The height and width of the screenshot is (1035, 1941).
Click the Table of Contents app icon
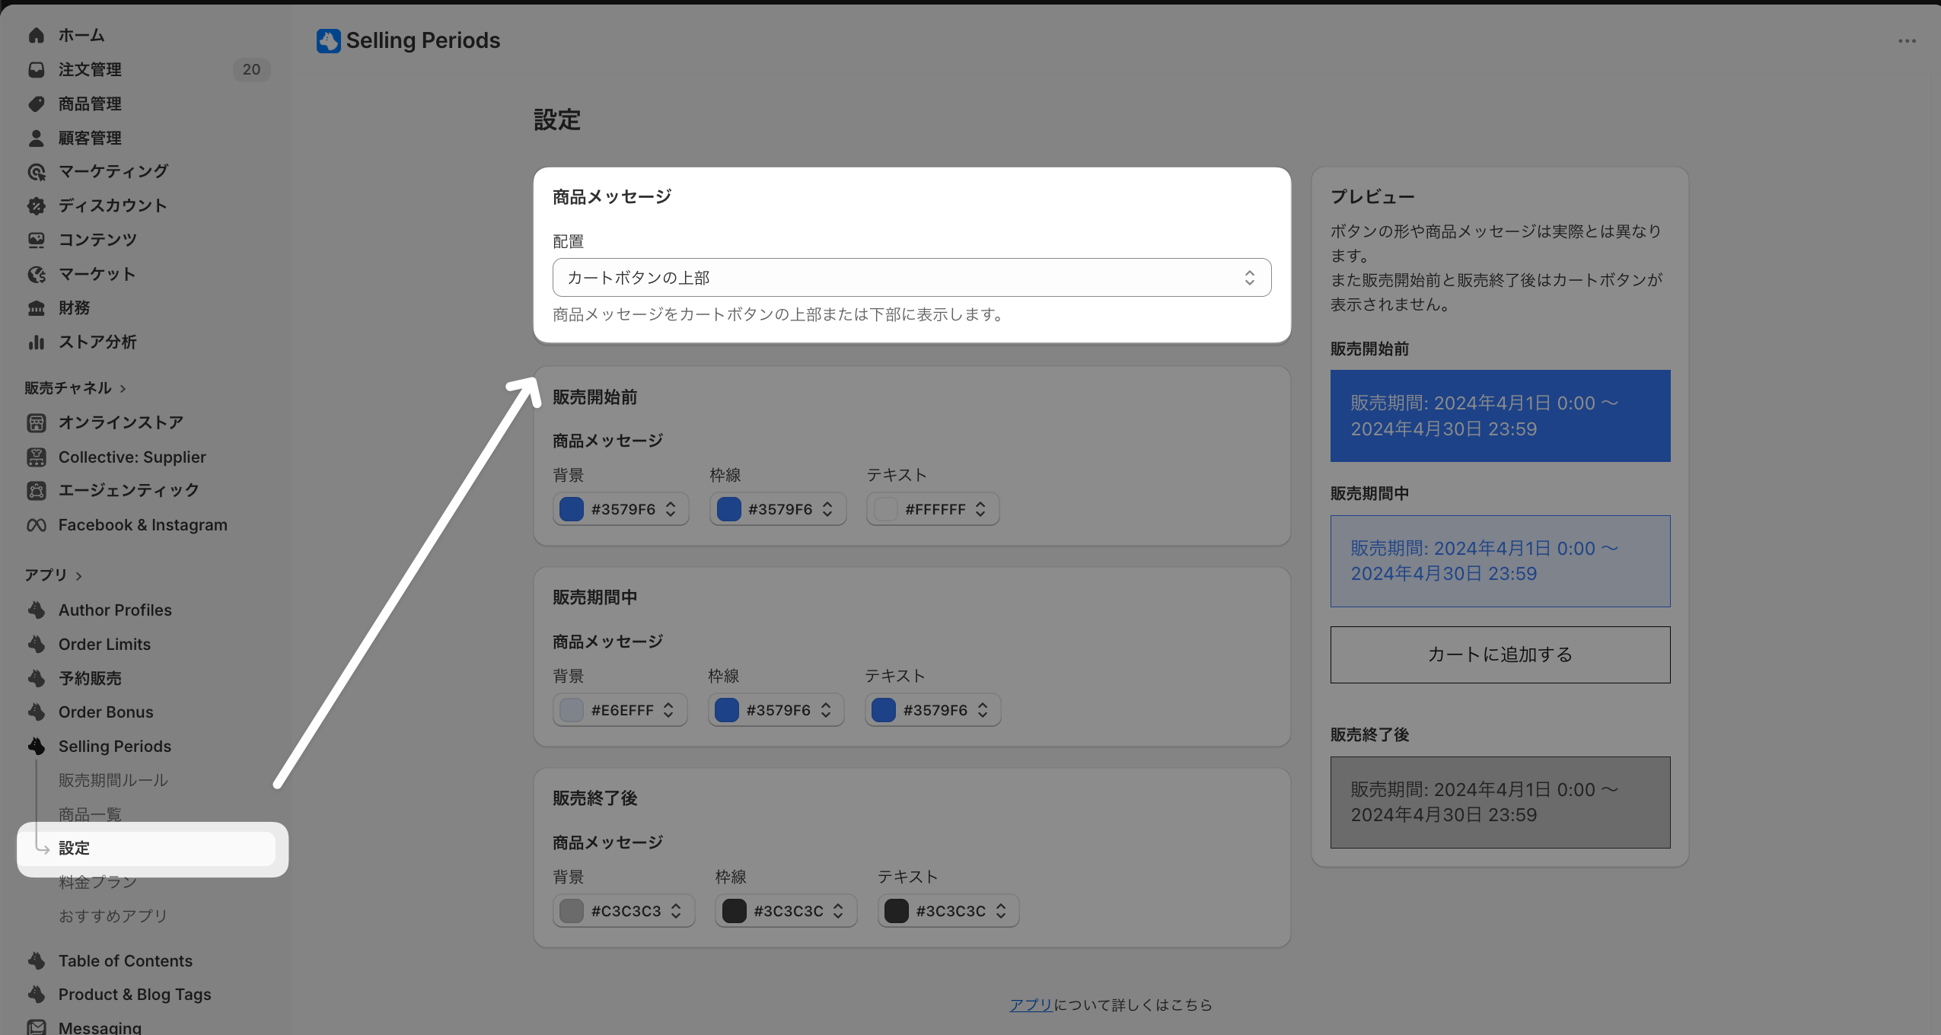pyautogui.click(x=36, y=960)
